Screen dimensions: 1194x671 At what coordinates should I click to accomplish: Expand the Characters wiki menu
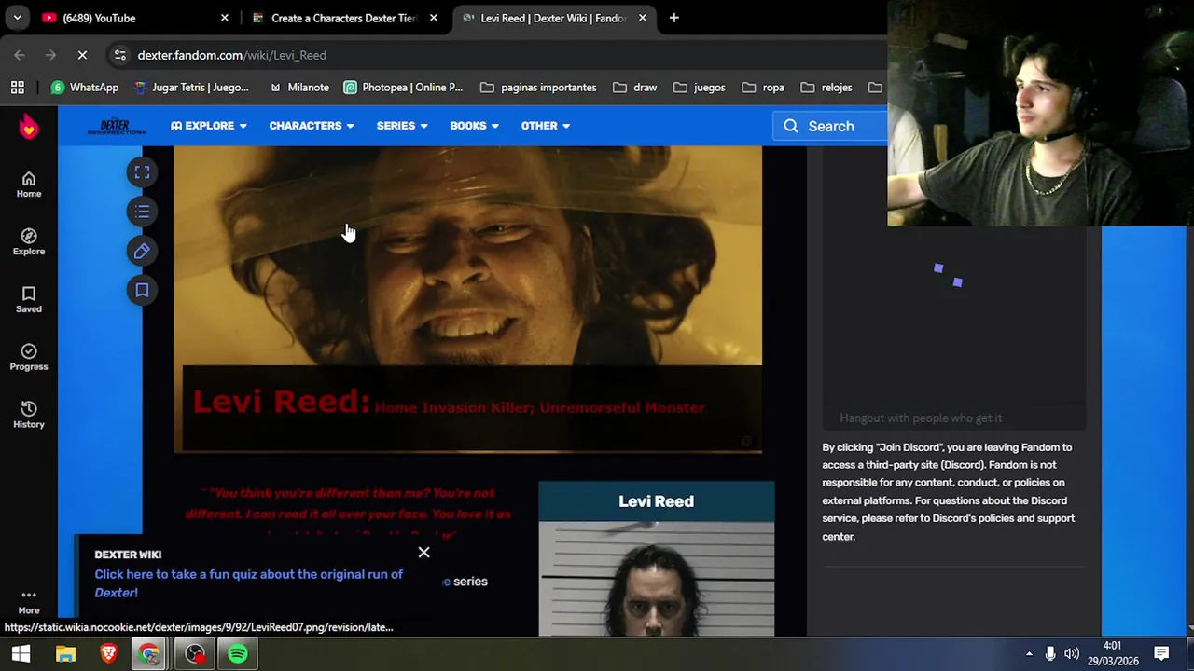tap(312, 126)
